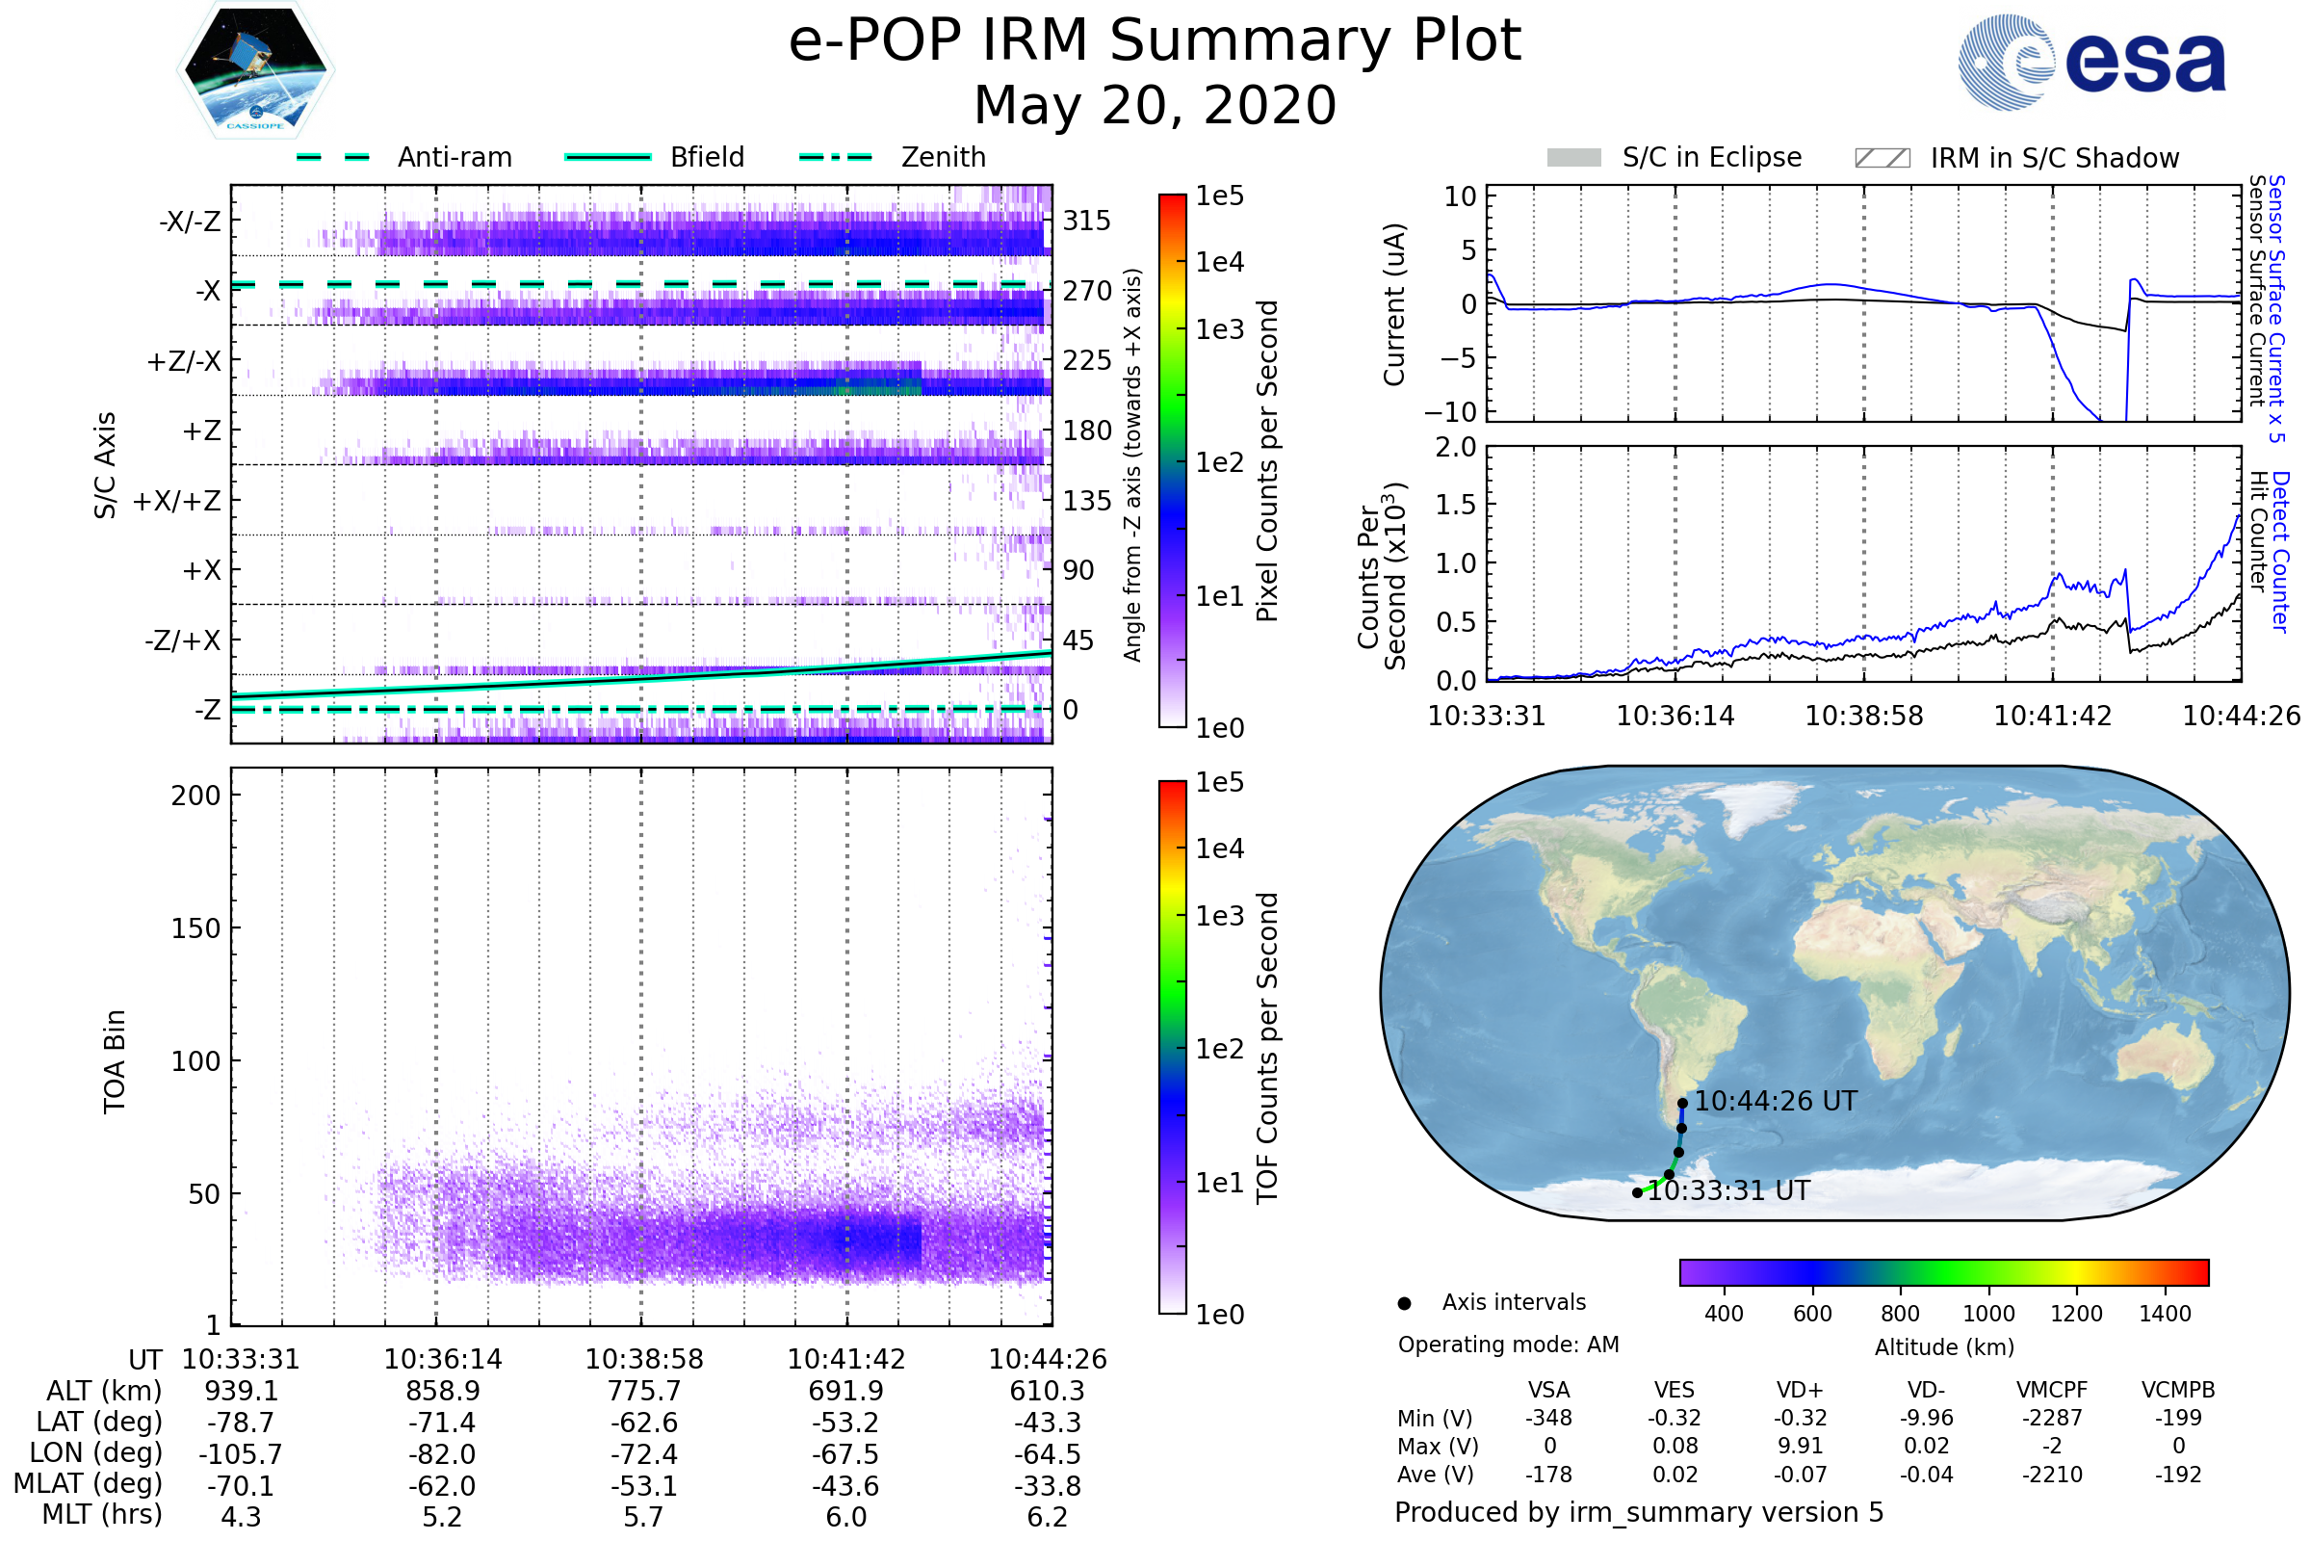
Task: Click the S/C in Eclipse gray legend patch
Action: (x=1573, y=158)
